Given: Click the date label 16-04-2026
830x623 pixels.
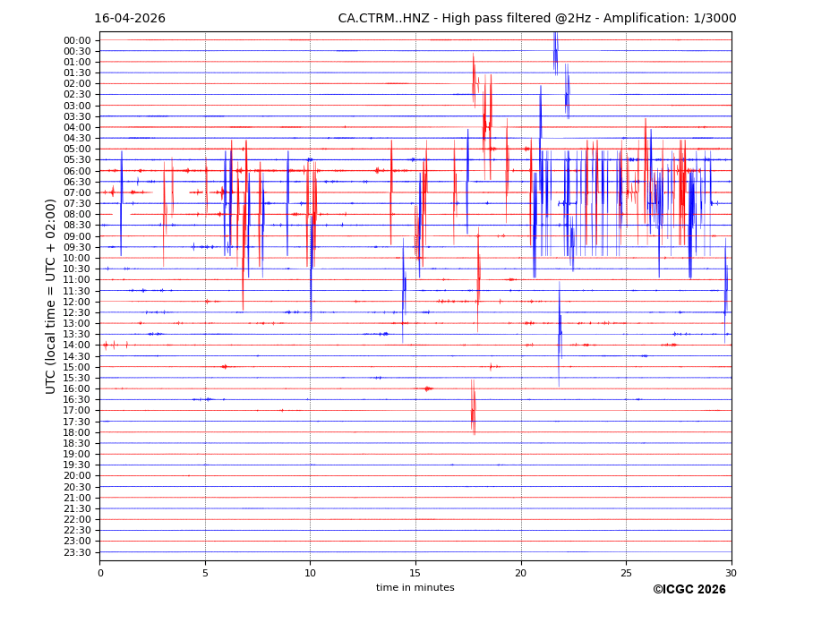Looking at the screenshot, I should coord(130,19).
